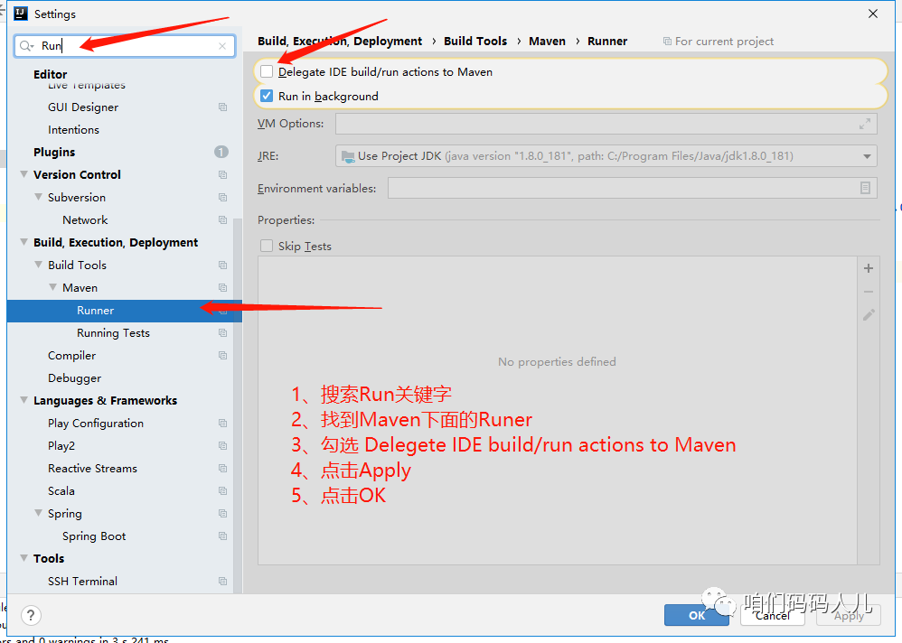Click the project-level icon beside Play2
The image size is (902, 643).
222,446
